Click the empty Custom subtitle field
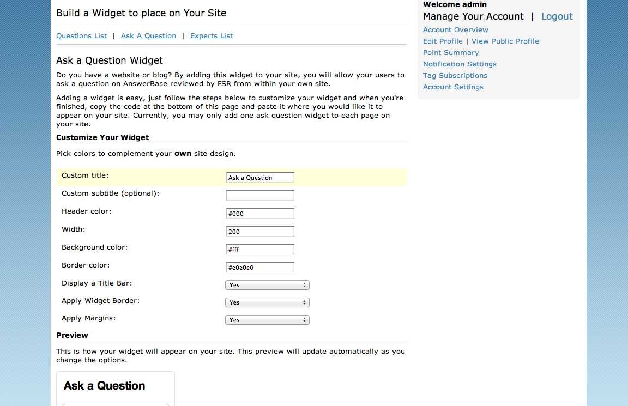Viewport: 628px width, 406px height. tap(260, 196)
